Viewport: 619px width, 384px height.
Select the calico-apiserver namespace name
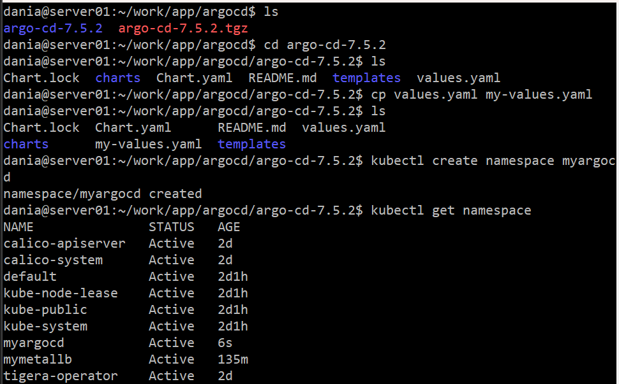(x=64, y=243)
